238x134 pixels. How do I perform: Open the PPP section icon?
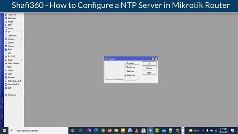coord(6,25)
